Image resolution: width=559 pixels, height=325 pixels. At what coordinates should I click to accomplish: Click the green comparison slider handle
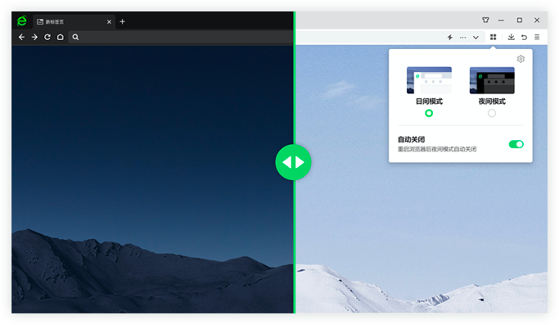293,162
